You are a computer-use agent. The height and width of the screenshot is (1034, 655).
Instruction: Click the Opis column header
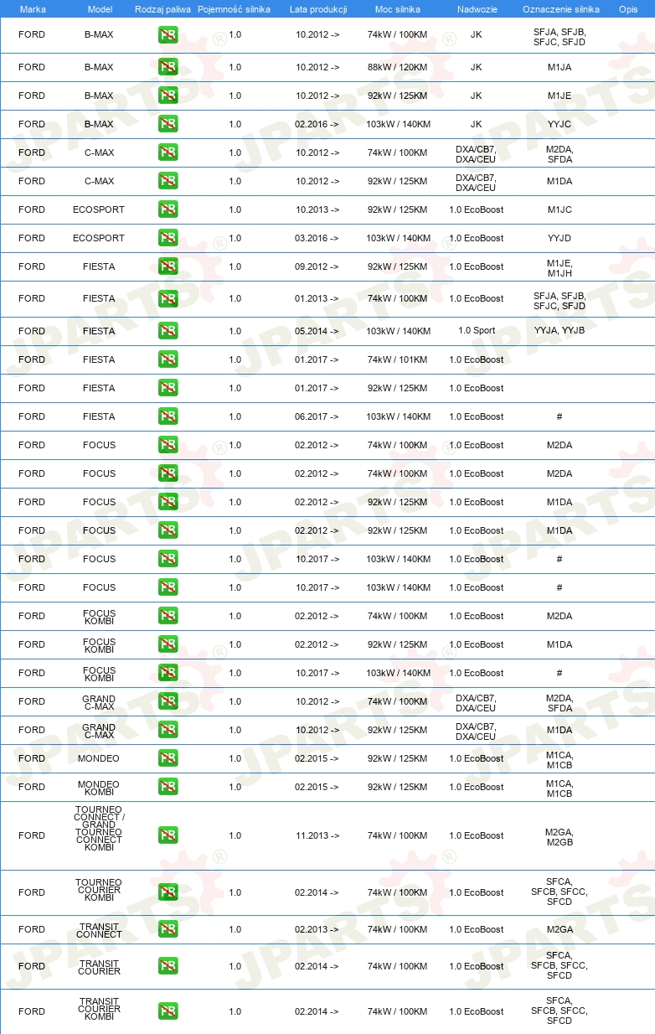point(627,8)
